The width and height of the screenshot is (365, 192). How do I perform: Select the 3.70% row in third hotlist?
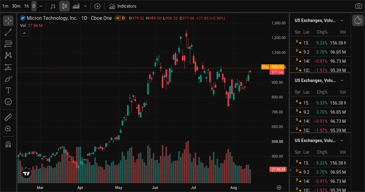[320, 172]
